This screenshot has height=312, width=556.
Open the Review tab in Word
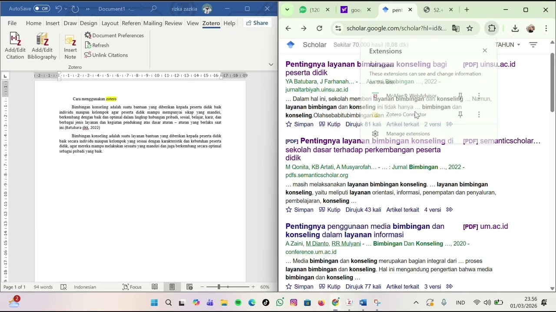[173, 23]
